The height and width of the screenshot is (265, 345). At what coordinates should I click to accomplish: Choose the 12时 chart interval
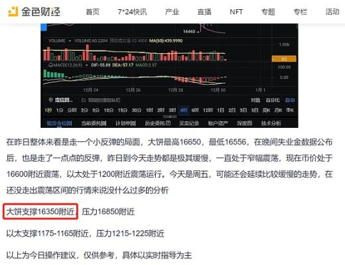(x=208, y=110)
